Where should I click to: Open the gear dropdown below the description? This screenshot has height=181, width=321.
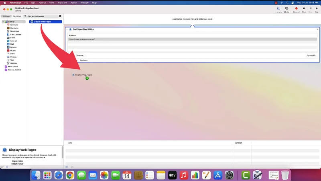(3, 167)
